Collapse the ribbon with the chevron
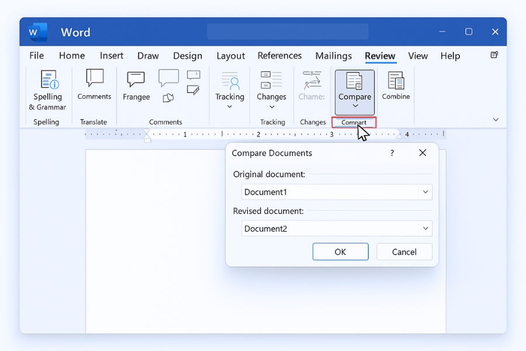526x351 pixels. [x=496, y=119]
